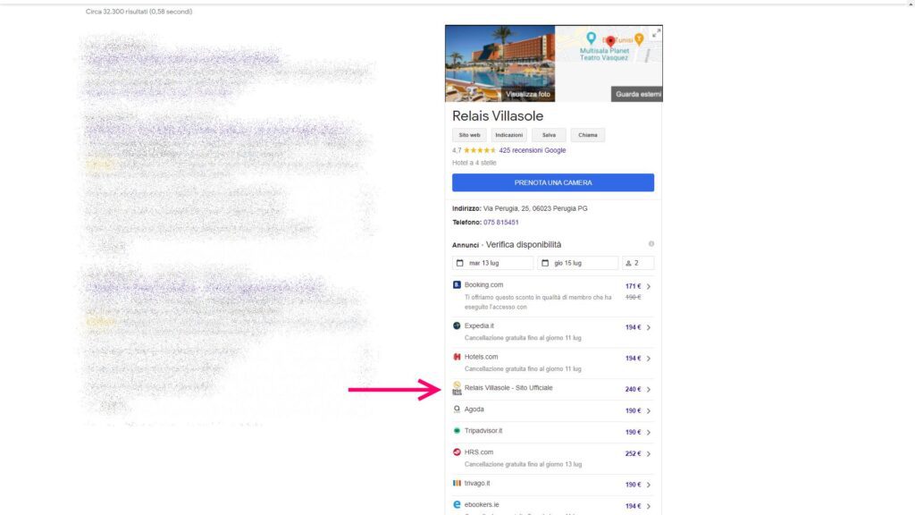
Task: Click the Salva button
Action: [549, 136]
